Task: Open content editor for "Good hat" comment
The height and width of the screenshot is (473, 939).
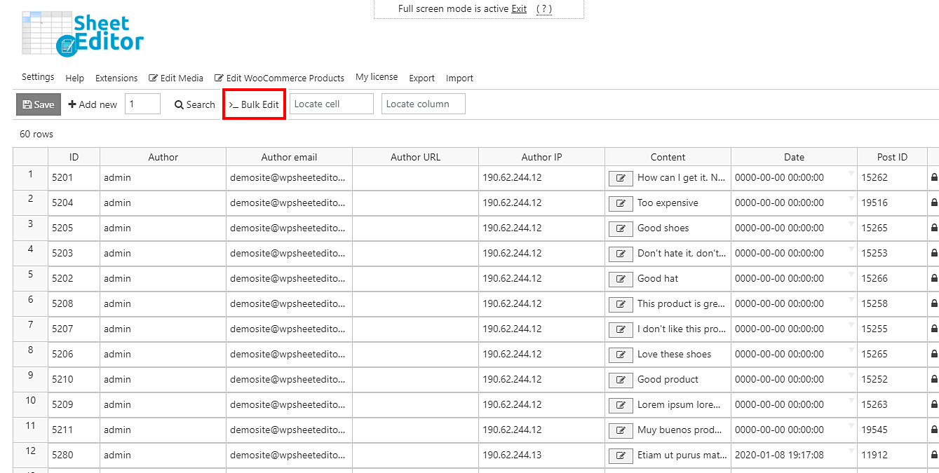Action: 620,280
